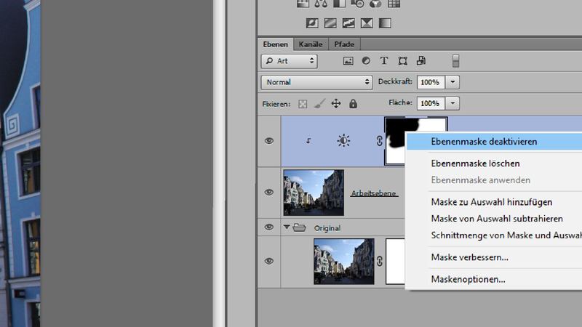Select Ebenenmaske löschen menu entry
Image resolution: width=582 pixels, height=327 pixels.
tap(475, 163)
